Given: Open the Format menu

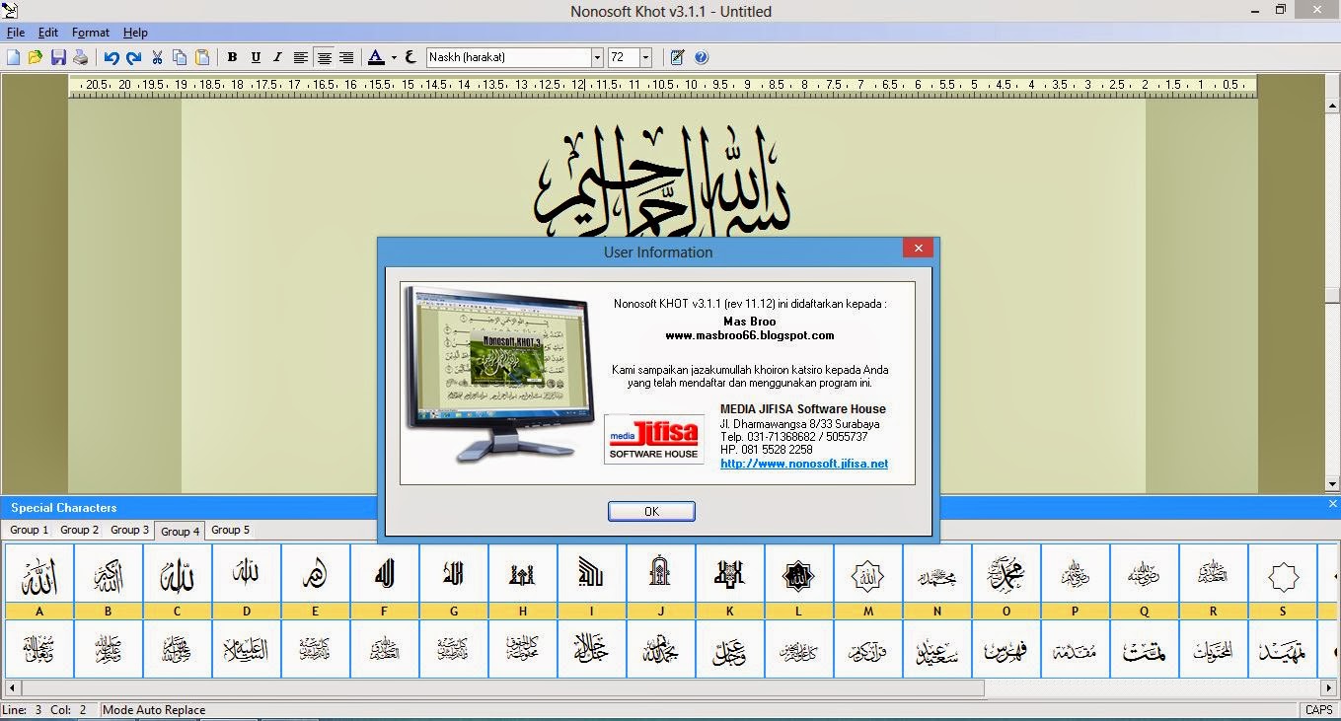Looking at the screenshot, I should 90,32.
